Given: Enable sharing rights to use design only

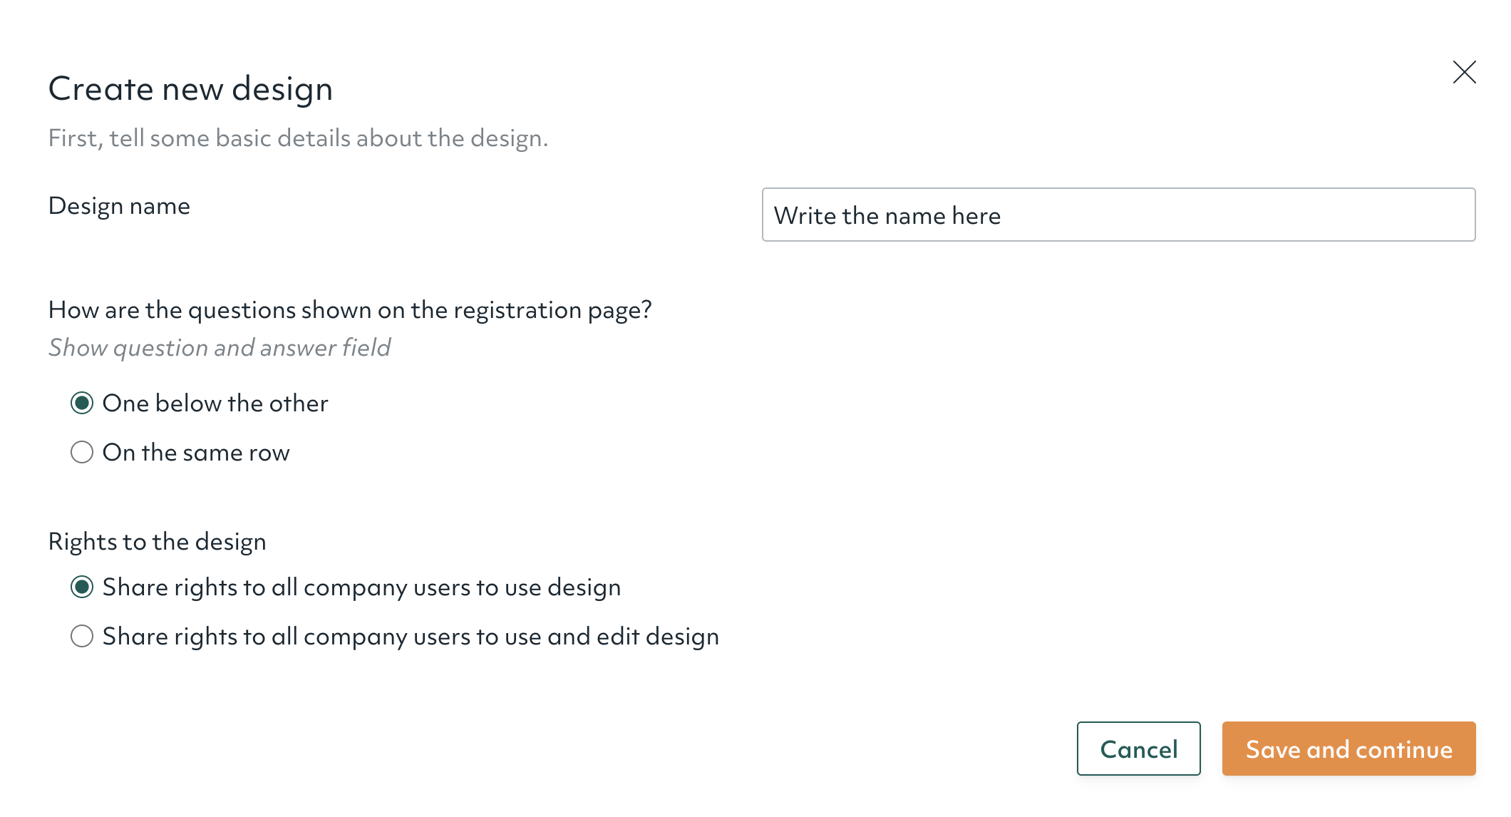Looking at the screenshot, I should pos(82,587).
